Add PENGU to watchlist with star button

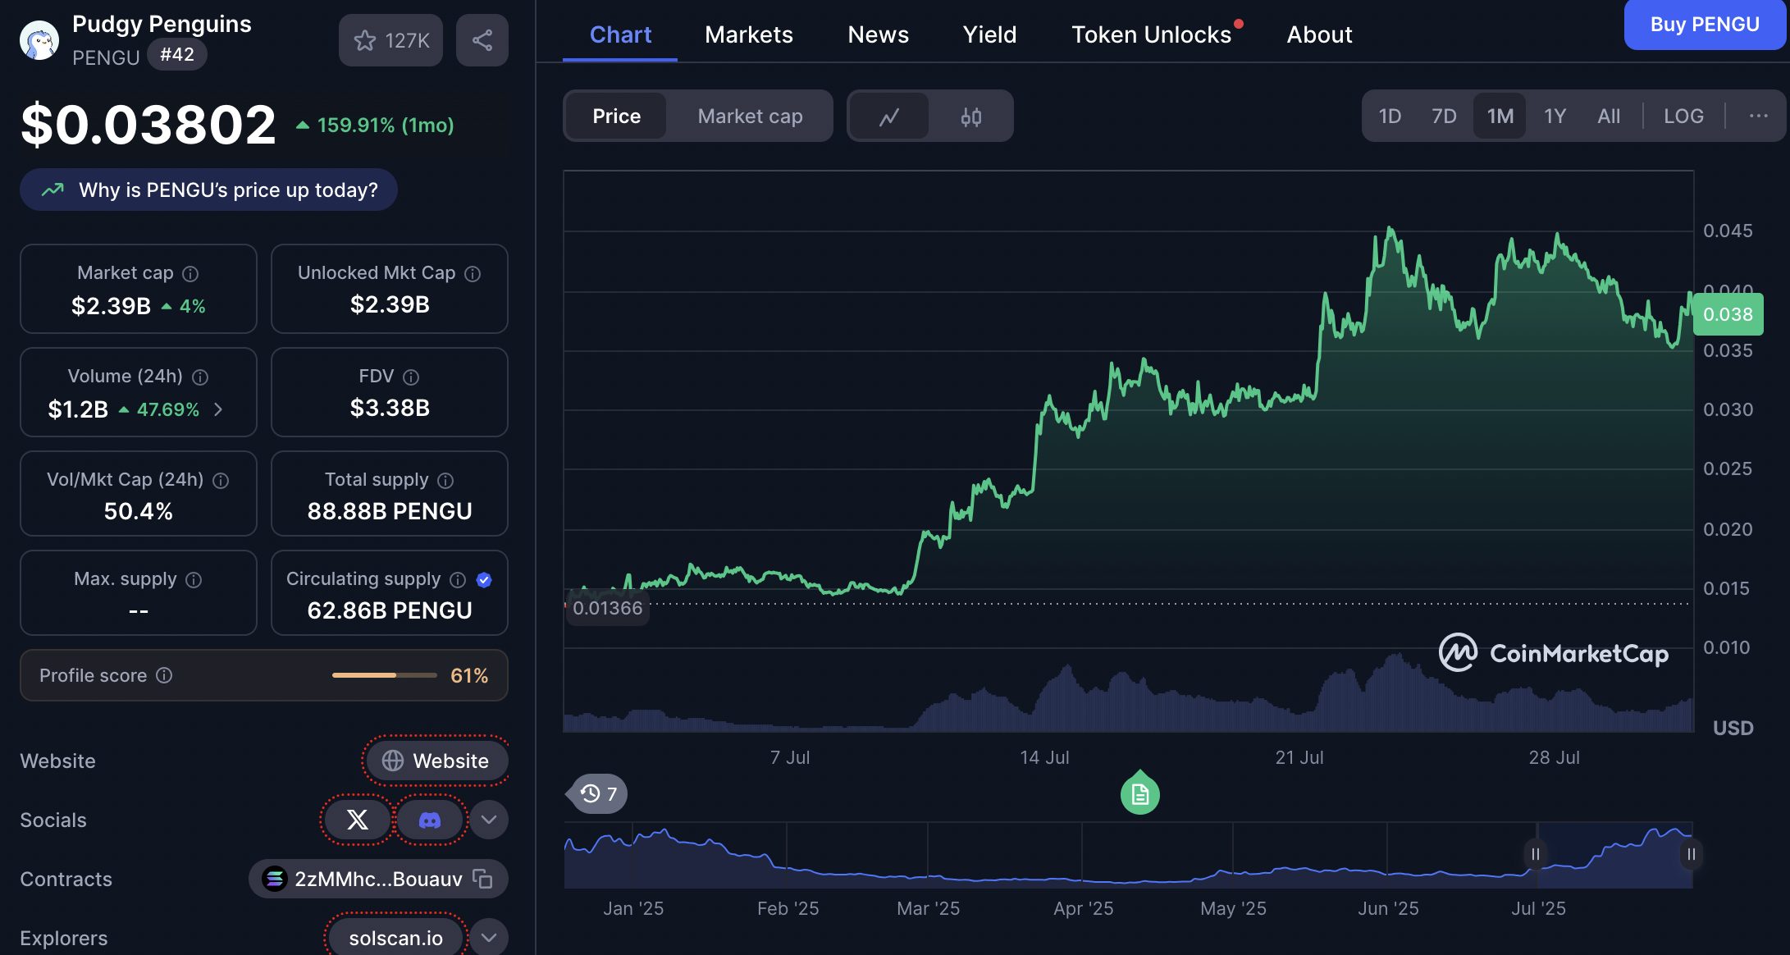[x=390, y=40]
